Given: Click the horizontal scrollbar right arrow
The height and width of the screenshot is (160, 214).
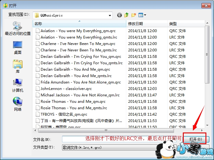Looking at the screenshot, I should click(202, 130).
